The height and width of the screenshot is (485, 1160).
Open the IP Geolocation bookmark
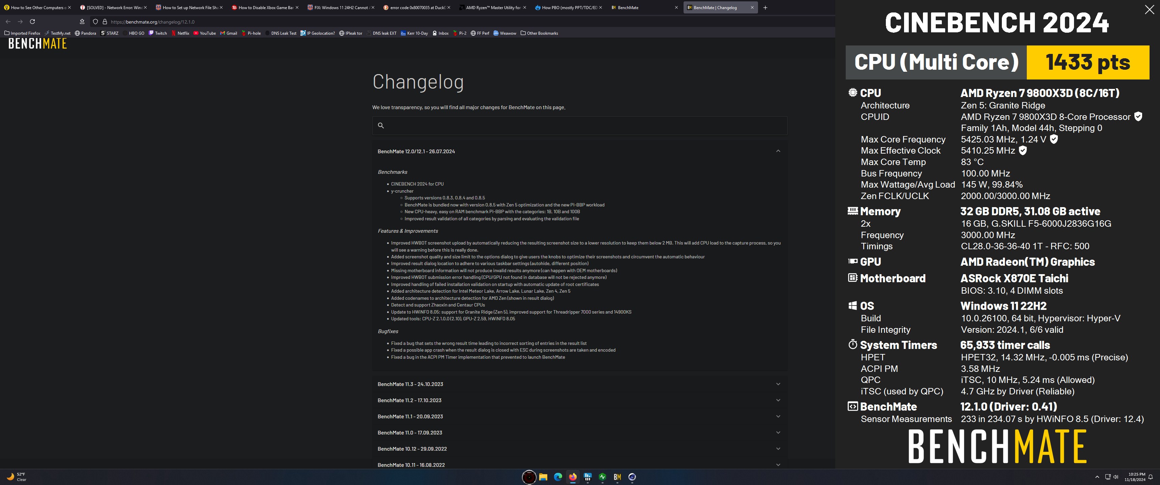pos(317,33)
